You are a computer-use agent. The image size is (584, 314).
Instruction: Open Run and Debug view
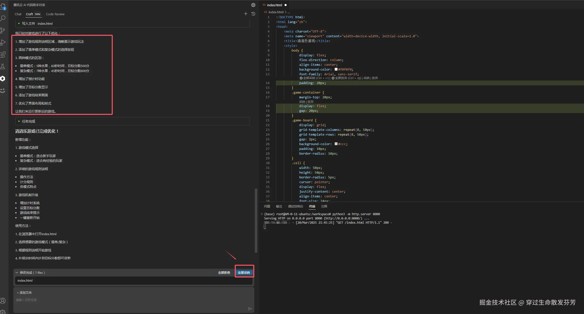[x=3, y=43]
